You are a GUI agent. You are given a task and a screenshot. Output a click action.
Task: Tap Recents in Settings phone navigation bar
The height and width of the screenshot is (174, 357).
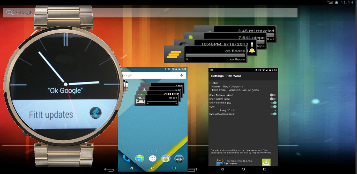point(265,169)
